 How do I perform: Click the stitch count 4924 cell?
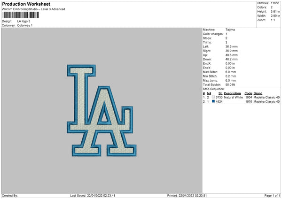pyautogui.click(x=219, y=102)
